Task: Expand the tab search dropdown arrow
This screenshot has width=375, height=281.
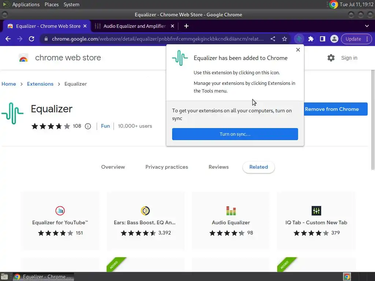Action: 367,26
